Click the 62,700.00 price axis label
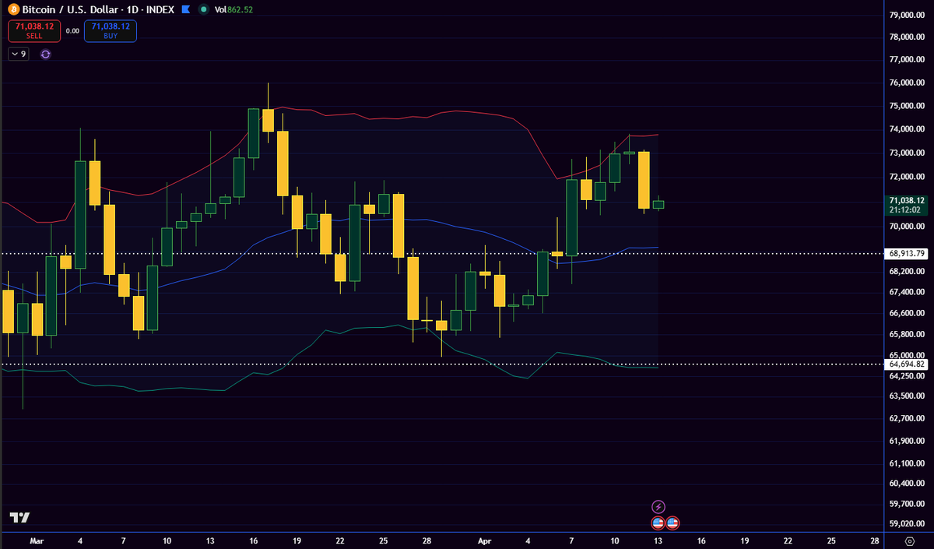Viewport: 934px width, 549px height. pos(907,418)
